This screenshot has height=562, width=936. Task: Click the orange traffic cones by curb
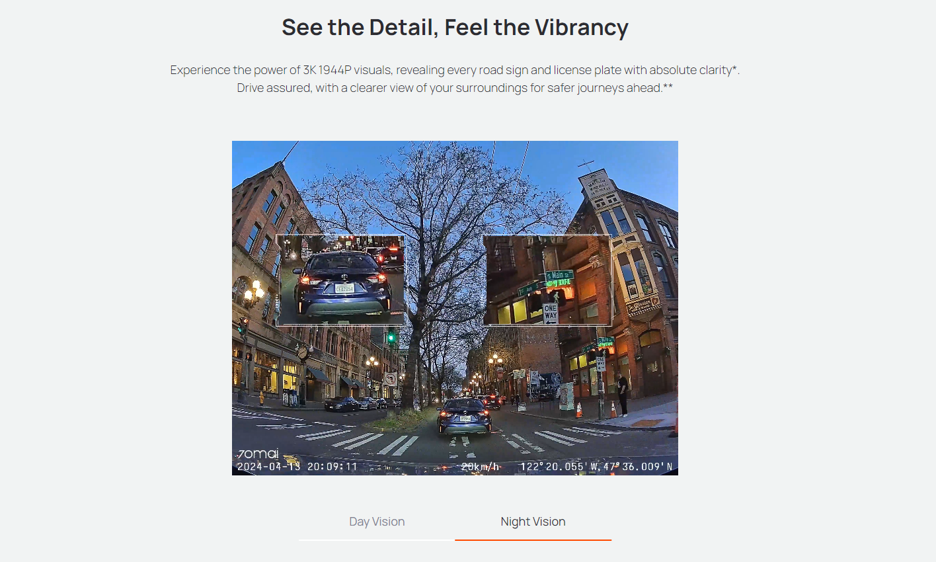pyautogui.click(x=596, y=410)
